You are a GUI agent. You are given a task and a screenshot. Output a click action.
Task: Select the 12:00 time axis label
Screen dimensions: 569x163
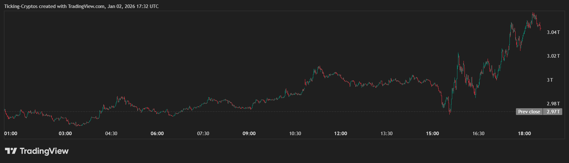pos(341,134)
